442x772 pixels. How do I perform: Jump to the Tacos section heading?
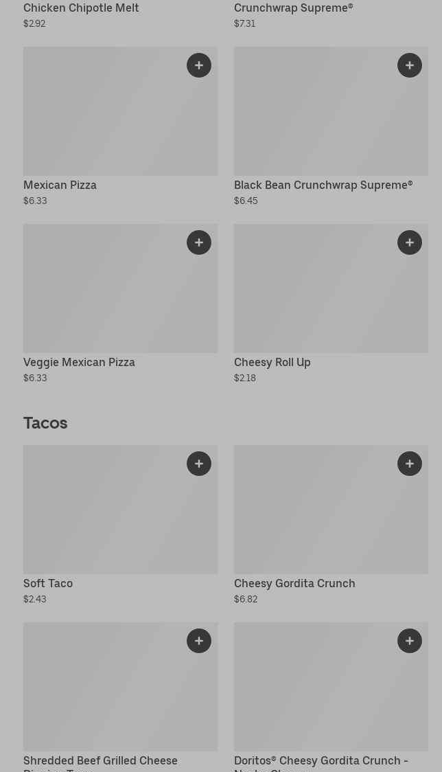45,423
